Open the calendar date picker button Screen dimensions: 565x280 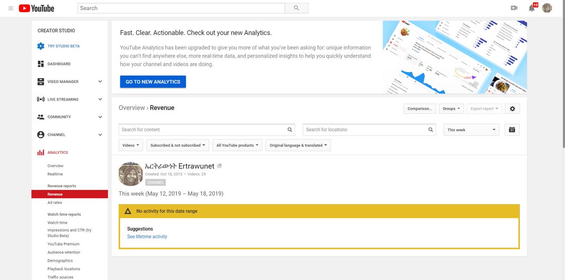point(512,130)
